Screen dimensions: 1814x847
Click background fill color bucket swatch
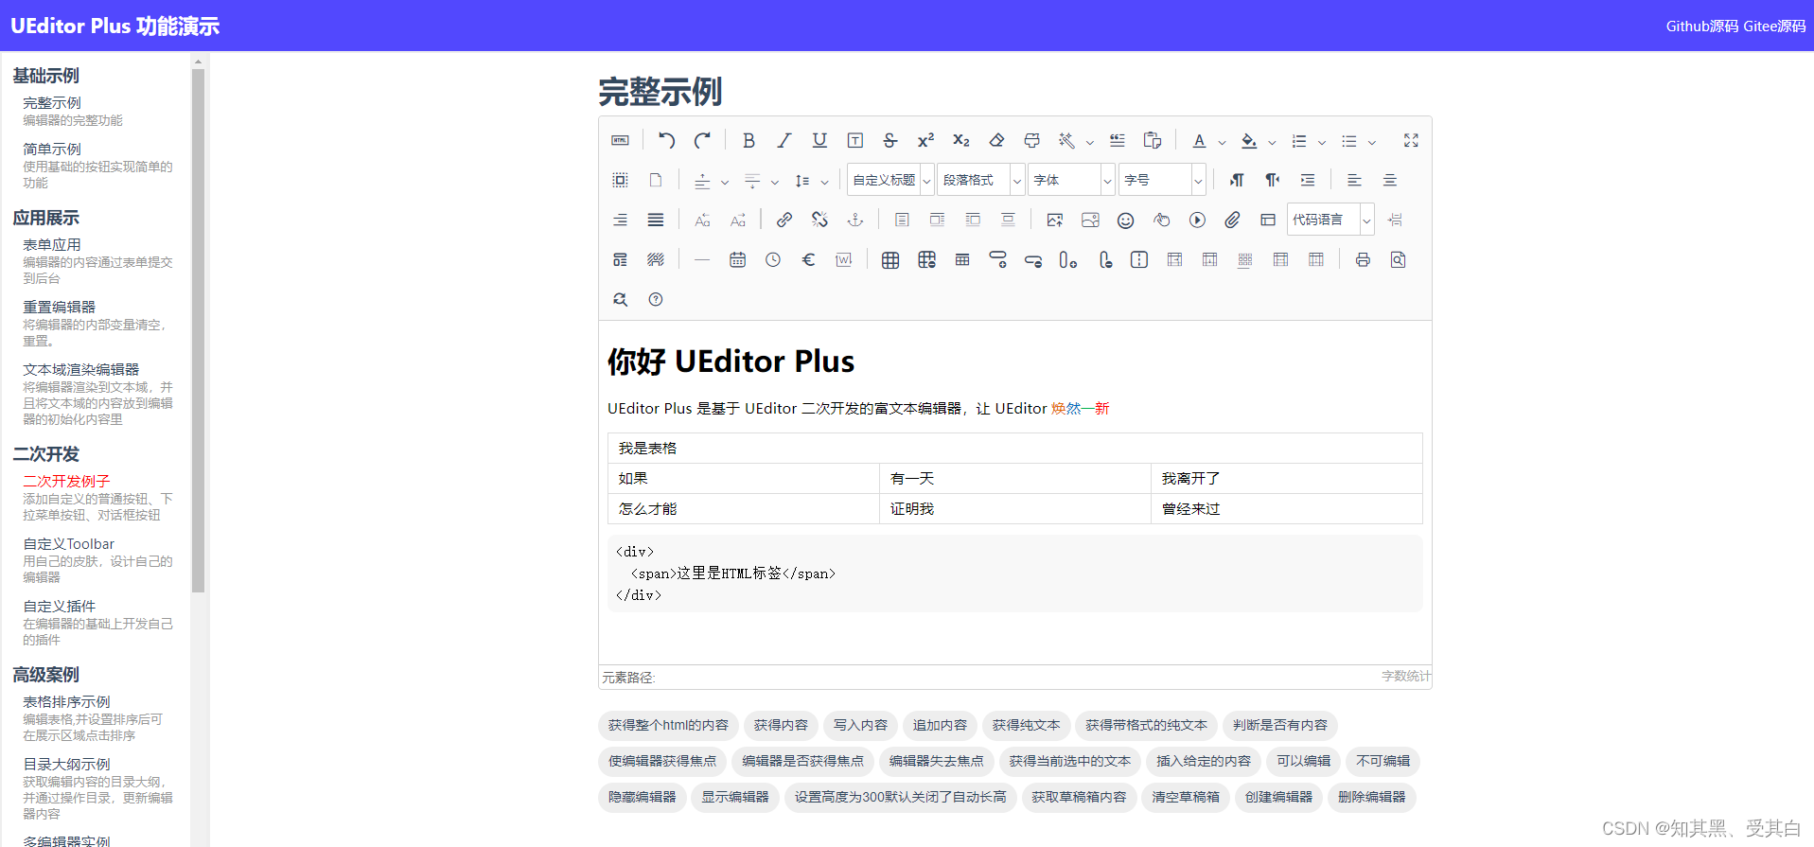pyautogui.click(x=1249, y=141)
